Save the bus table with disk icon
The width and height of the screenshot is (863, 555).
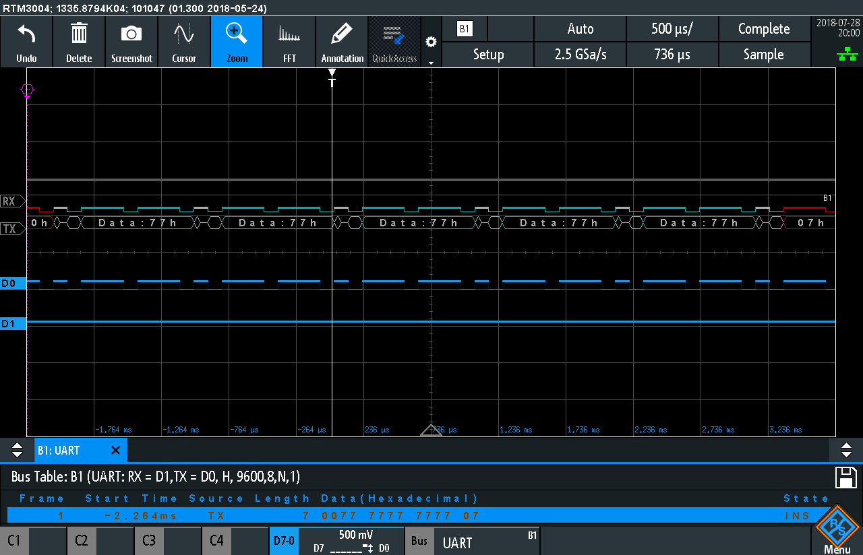pos(845,477)
